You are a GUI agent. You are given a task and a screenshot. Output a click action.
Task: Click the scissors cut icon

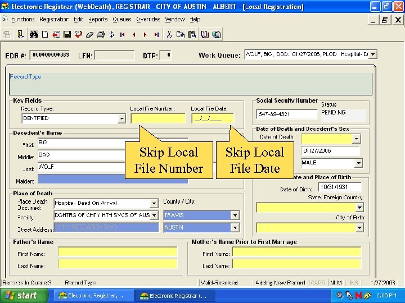(x=169, y=34)
